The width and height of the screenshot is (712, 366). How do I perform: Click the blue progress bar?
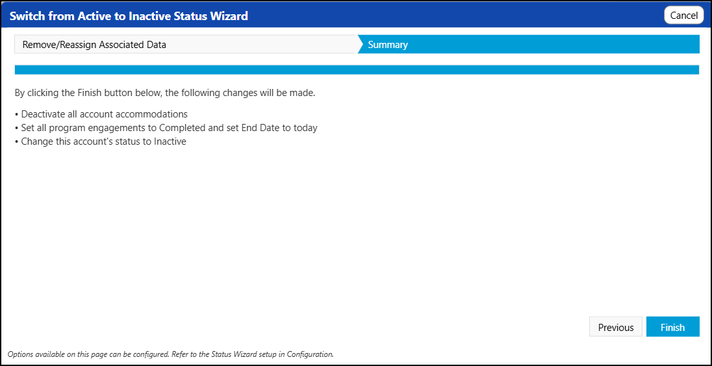point(357,70)
